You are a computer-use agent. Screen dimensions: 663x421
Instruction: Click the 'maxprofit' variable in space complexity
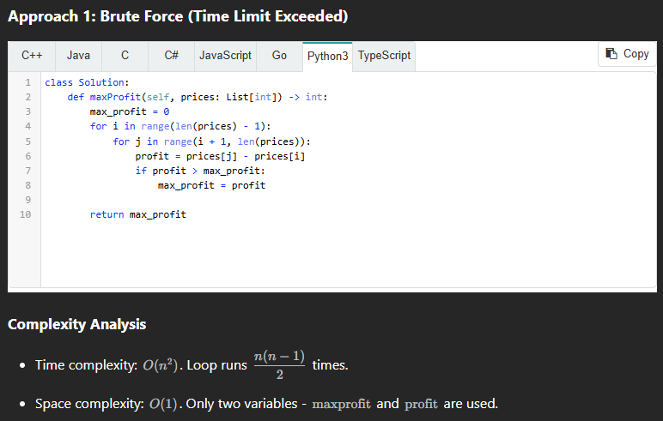pyautogui.click(x=341, y=404)
